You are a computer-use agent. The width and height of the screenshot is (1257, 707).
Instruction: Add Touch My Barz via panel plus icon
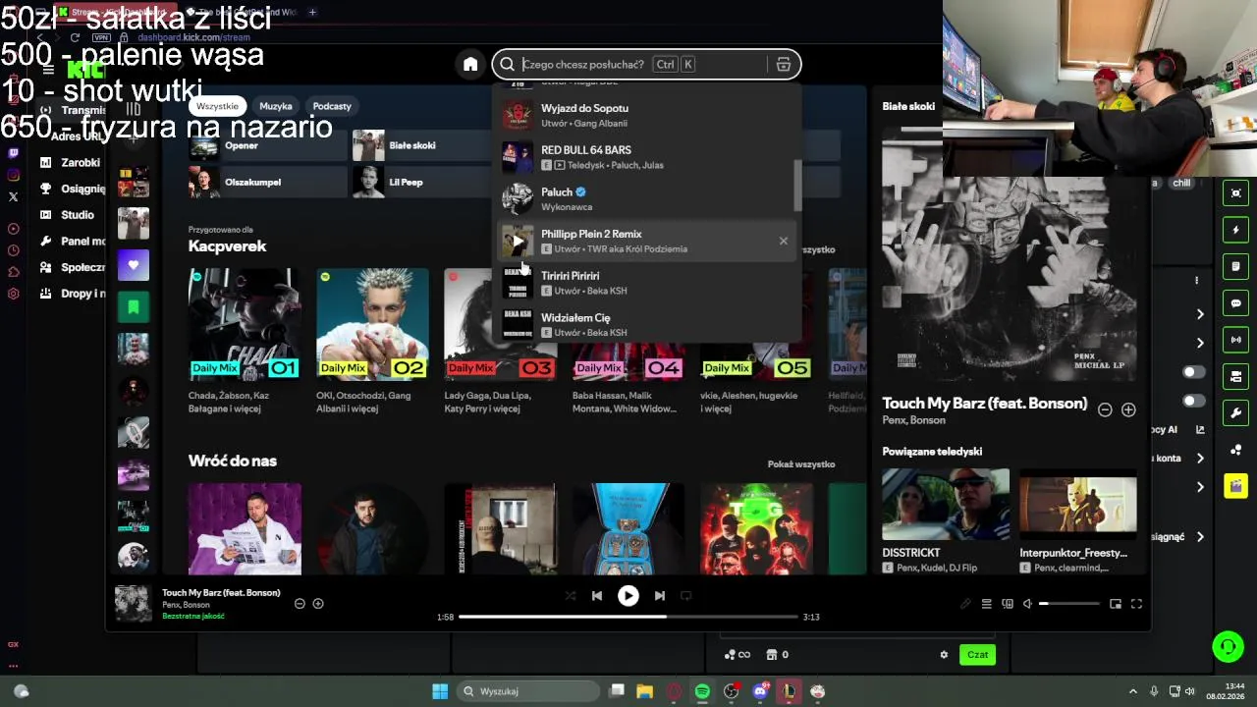click(1128, 409)
